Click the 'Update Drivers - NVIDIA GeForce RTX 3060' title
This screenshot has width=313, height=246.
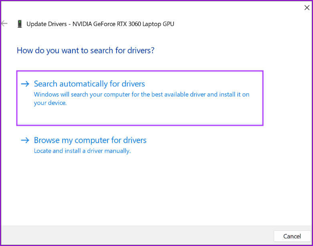tap(100, 24)
